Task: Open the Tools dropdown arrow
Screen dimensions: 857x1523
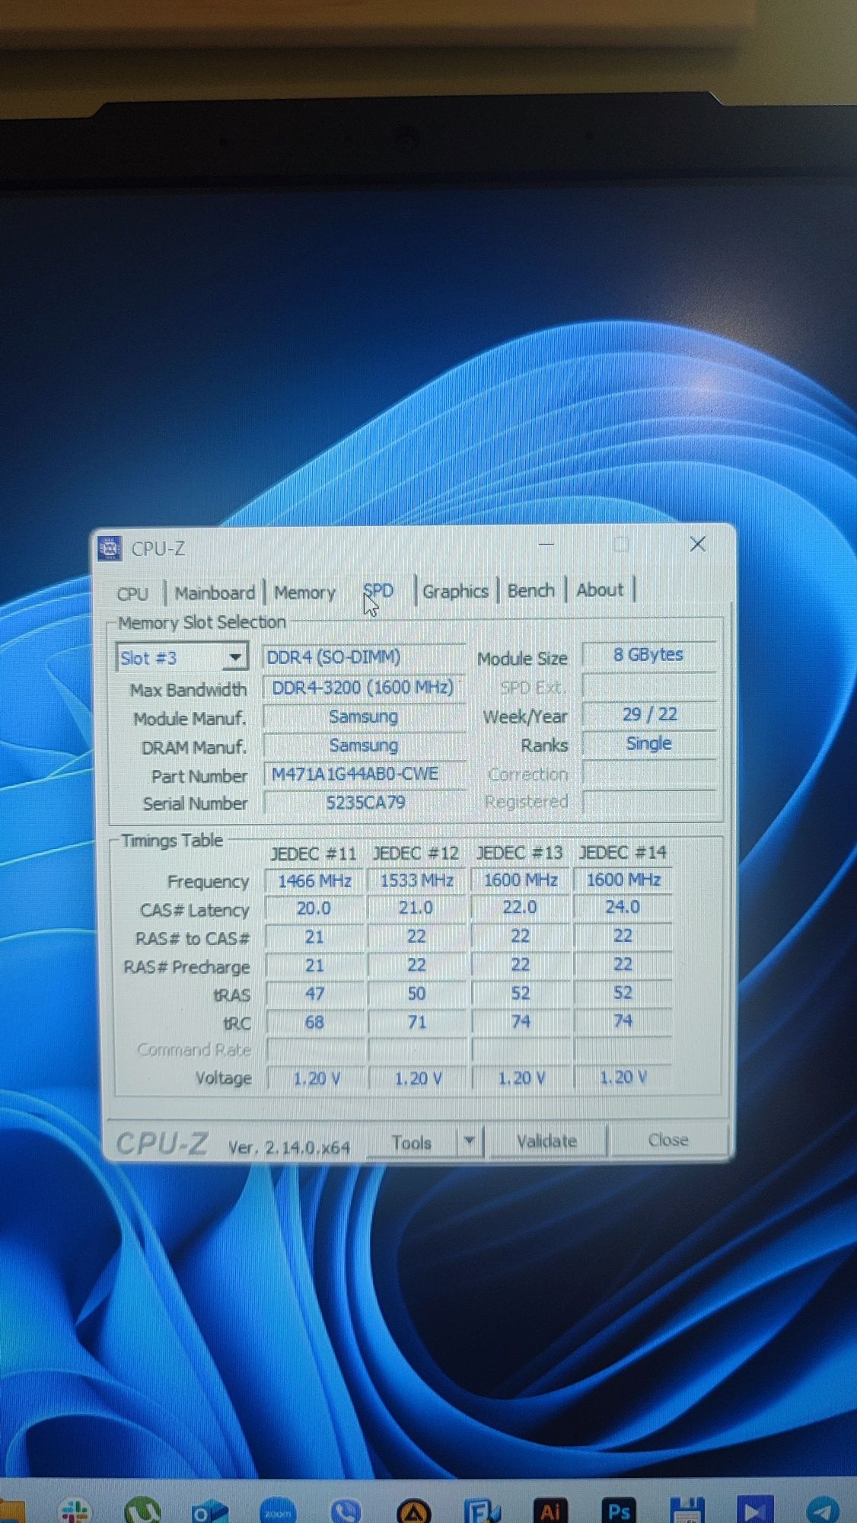Action: (470, 1141)
